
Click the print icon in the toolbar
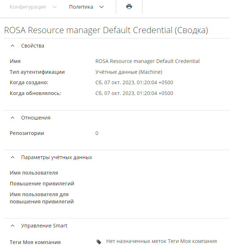(x=129, y=7)
